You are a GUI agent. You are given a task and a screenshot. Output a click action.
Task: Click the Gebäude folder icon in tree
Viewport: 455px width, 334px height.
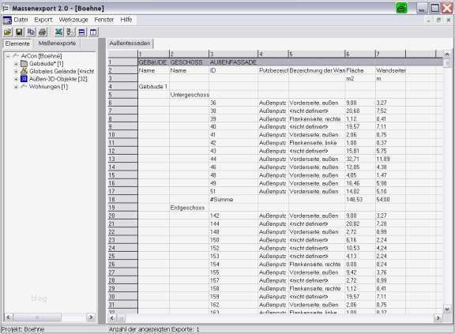pos(24,63)
